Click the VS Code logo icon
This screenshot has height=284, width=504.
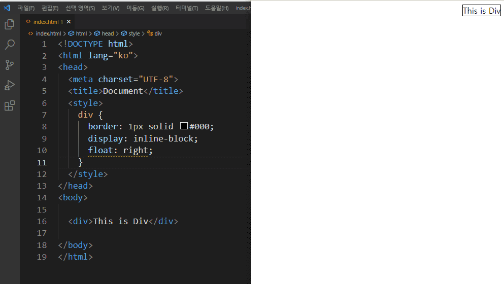(7, 8)
